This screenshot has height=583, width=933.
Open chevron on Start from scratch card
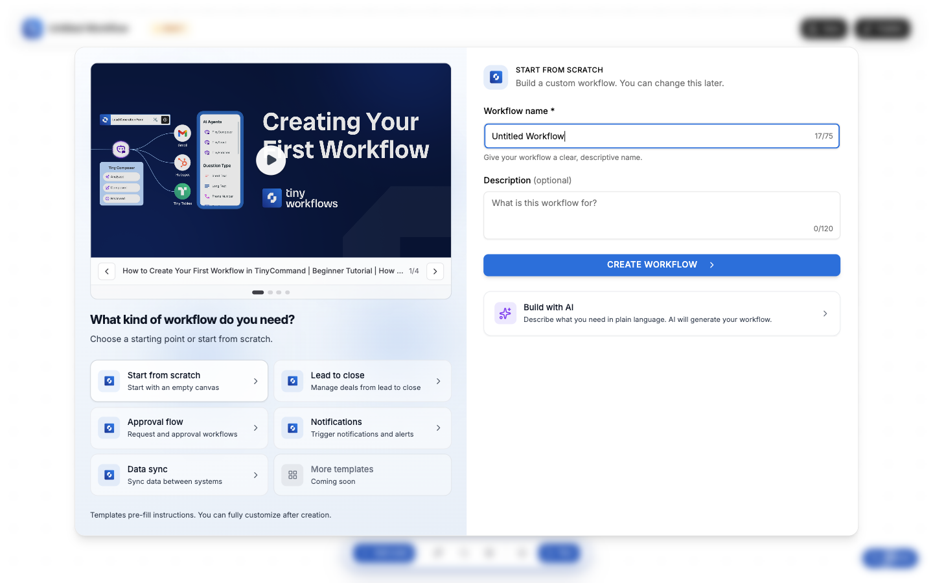pyautogui.click(x=255, y=381)
